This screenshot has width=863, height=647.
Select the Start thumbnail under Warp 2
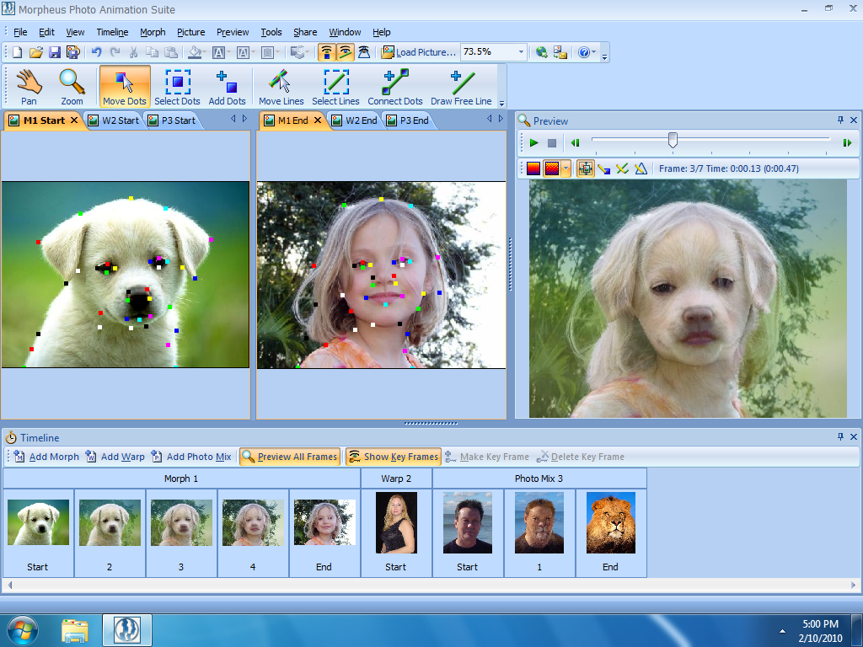[396, 522]
